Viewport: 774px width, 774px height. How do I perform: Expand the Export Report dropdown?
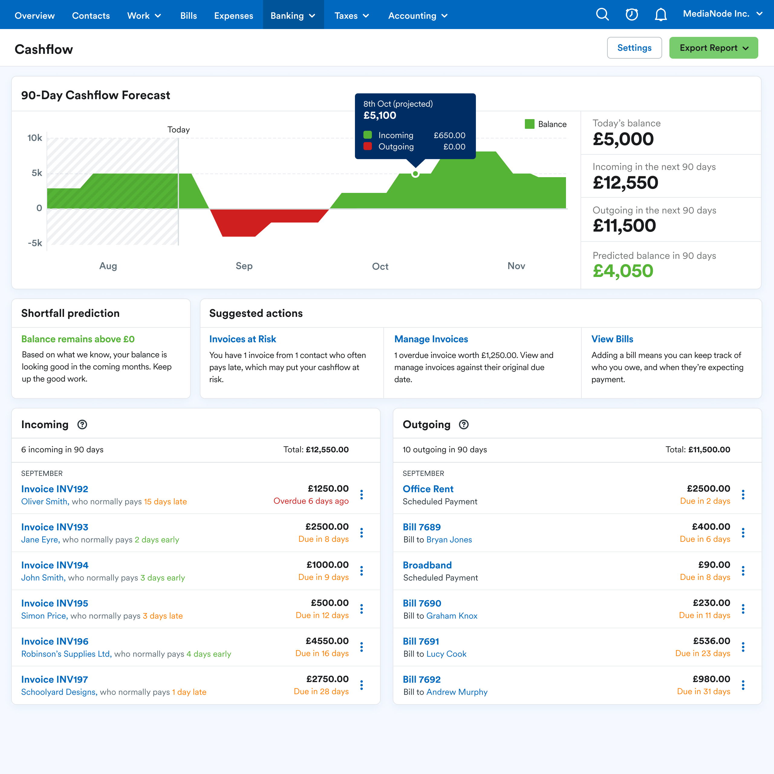click(714, 48)
